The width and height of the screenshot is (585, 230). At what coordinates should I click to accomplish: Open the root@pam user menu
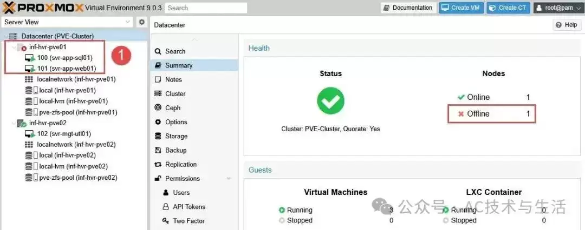[x=558, y=8]
